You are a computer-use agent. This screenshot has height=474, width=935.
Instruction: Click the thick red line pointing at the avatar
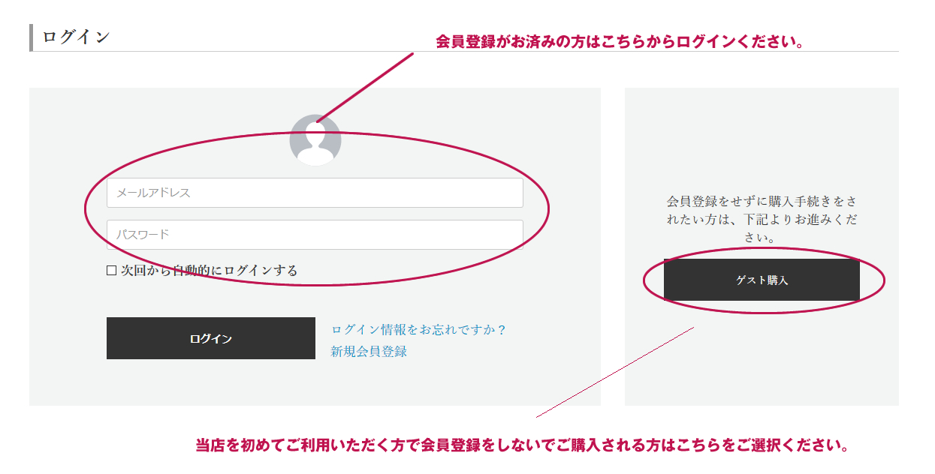click(365, 87)
